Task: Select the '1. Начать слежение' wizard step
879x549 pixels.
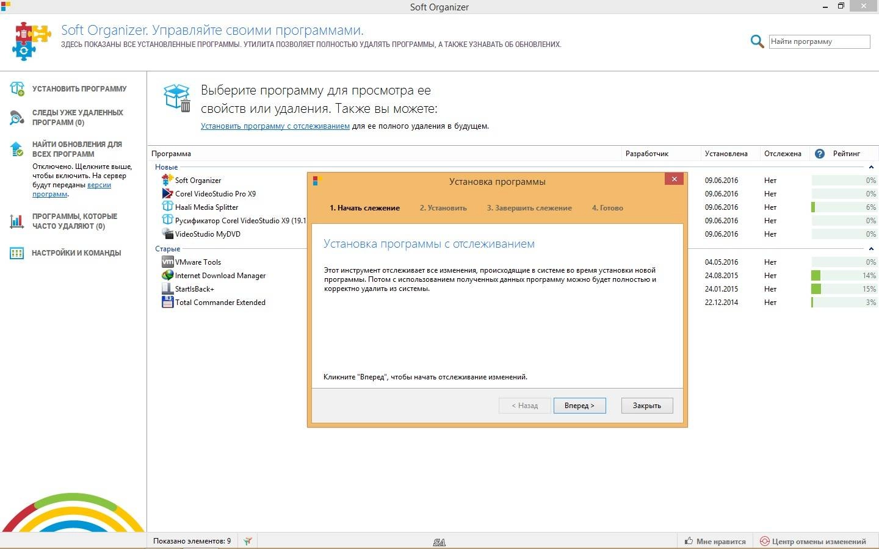Action: pos(365,208)
